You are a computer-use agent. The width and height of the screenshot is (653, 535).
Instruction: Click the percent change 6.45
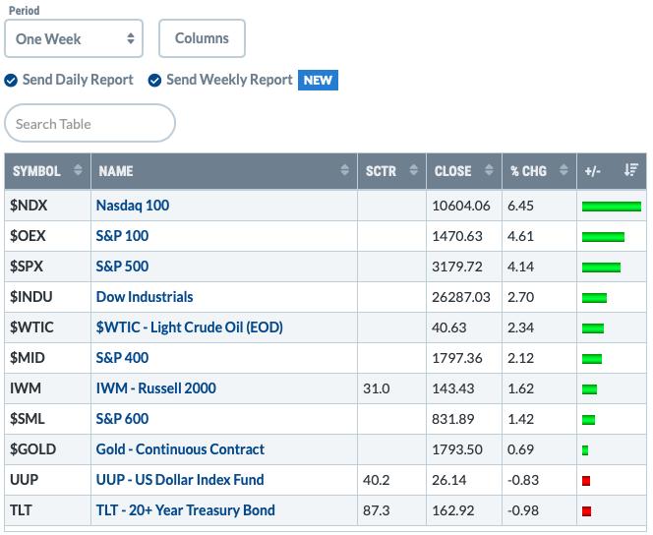click(520, 206)
